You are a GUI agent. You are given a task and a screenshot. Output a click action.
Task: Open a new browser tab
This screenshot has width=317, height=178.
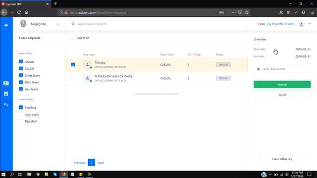pos(55,4)
